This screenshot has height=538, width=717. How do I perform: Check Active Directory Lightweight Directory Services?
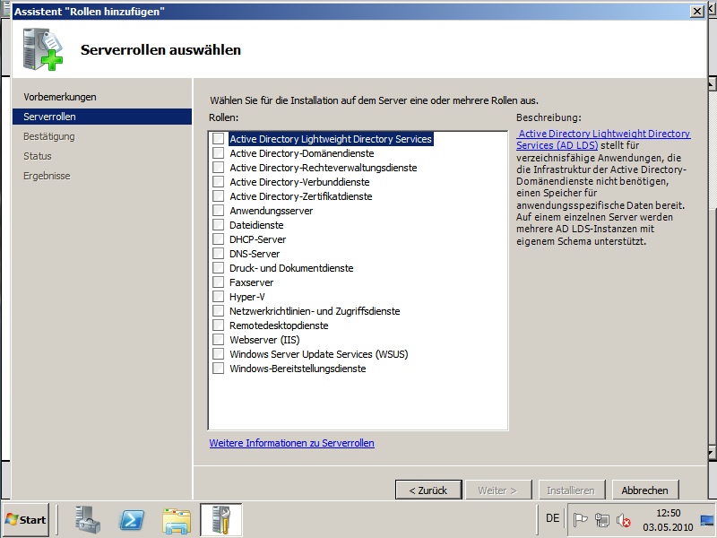click(x=218, y=139)
